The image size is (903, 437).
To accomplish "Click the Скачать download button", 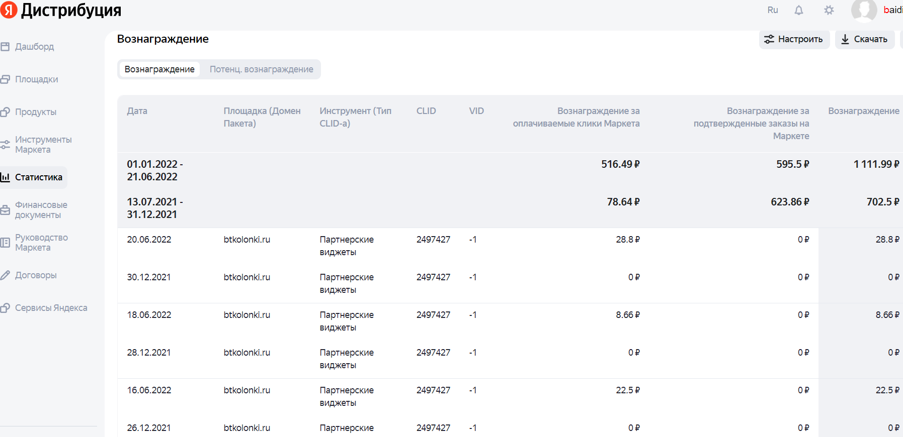I will (864, 39).
